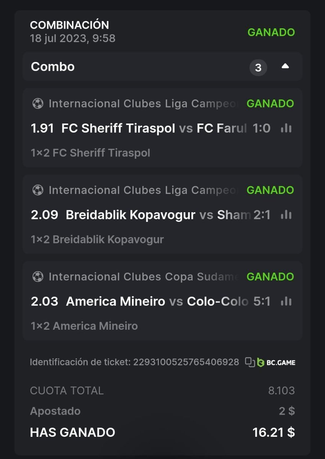Open FC Sheriff Tiraspol vs FC Farul match
325x459 pixels.
click(153, 128)
